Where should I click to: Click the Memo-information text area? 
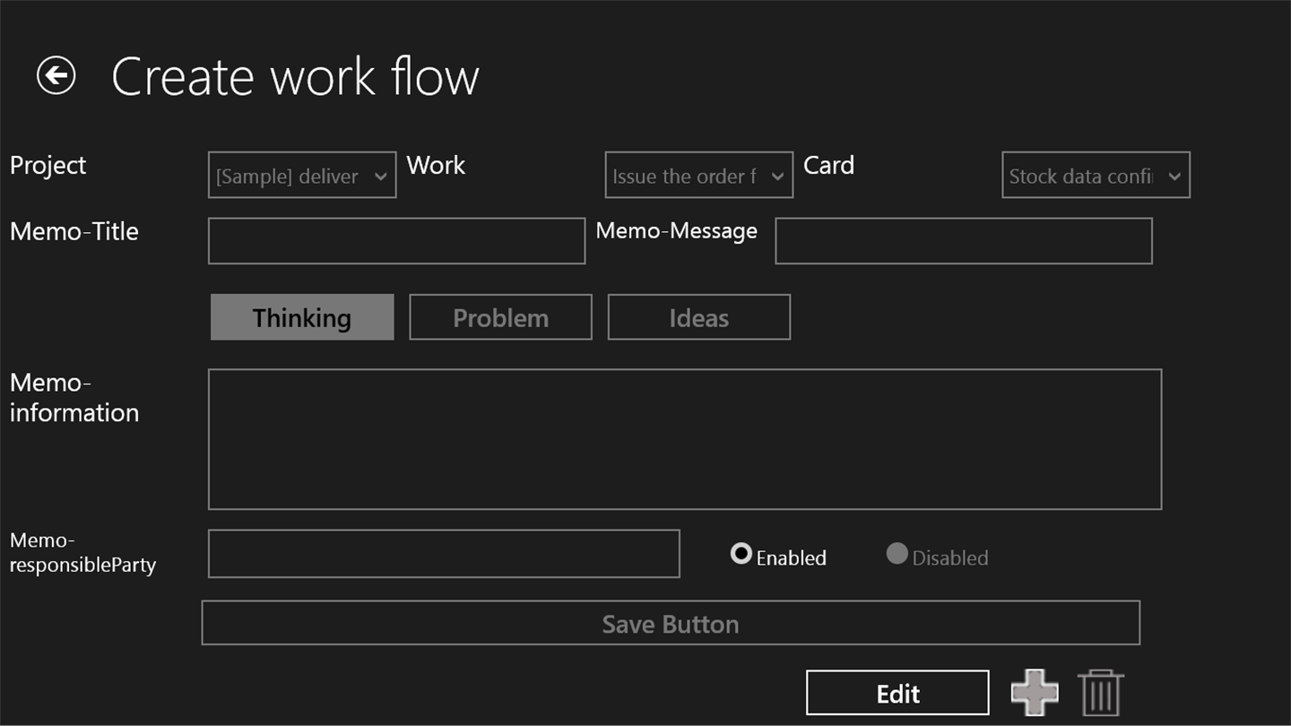[685, 439]
